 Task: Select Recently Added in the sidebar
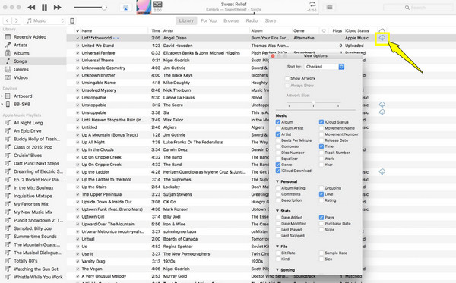[x=30, y=37]
